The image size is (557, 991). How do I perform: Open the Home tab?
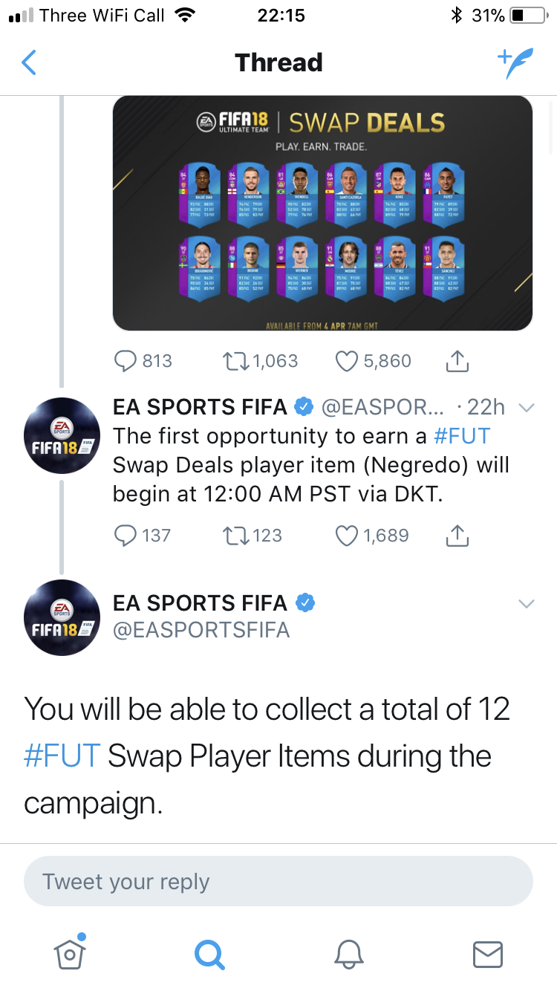(x=69, y=953)
